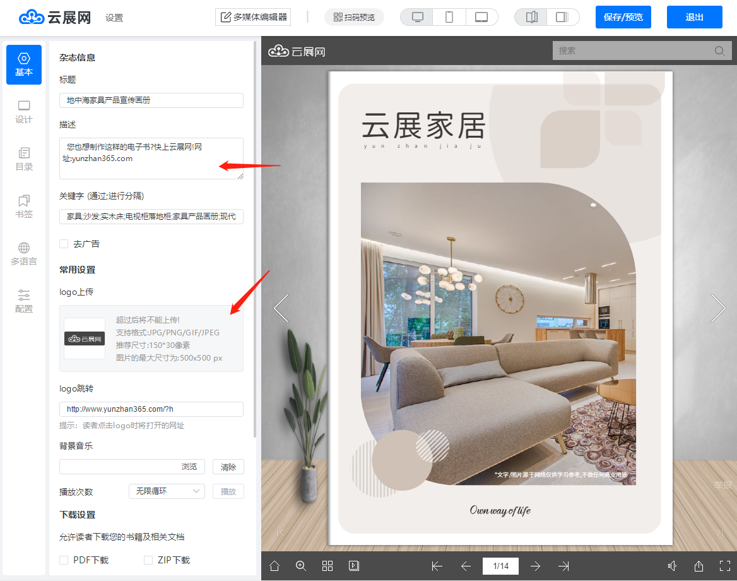Click the uploaded logo thumbnail
The image size is (737, 581).
[x=85, y=338]
